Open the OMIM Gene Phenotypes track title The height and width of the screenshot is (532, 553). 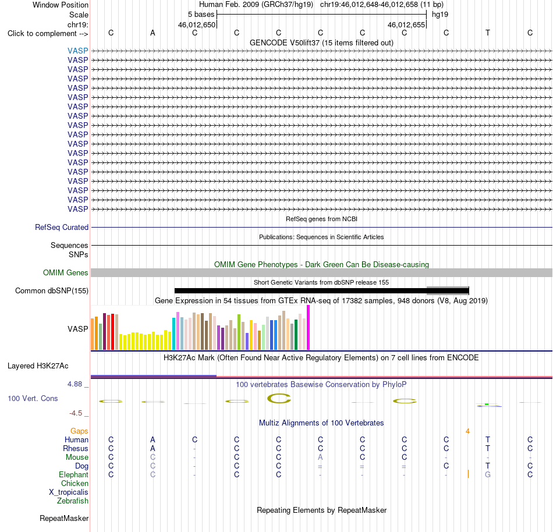[x=321, y=264]
